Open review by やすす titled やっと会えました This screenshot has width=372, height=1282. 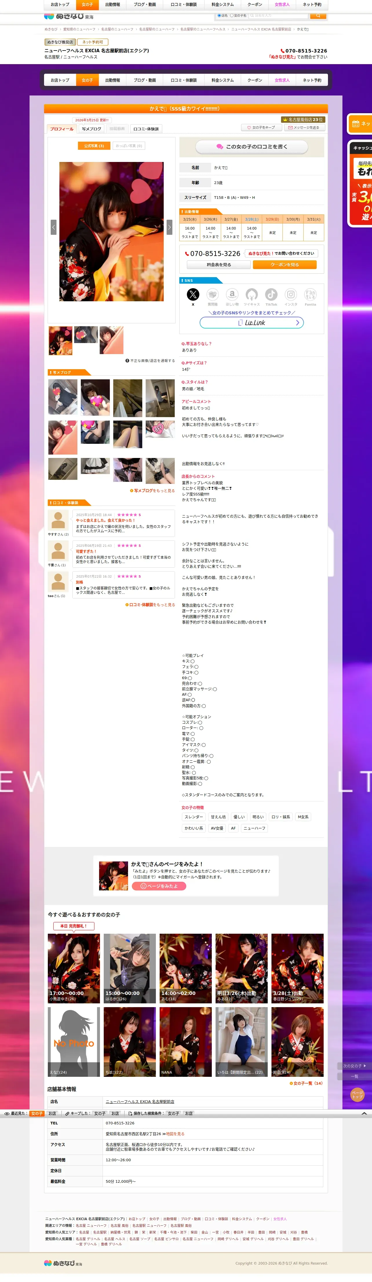pyautogui.click(x=124, y=523)
